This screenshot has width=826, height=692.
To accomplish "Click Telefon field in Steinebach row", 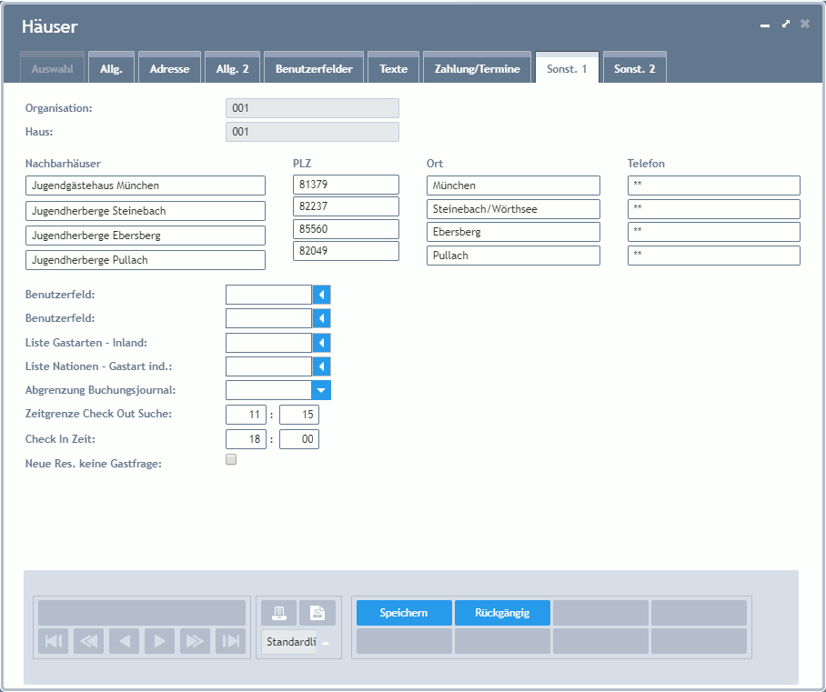I will [714, 209].
